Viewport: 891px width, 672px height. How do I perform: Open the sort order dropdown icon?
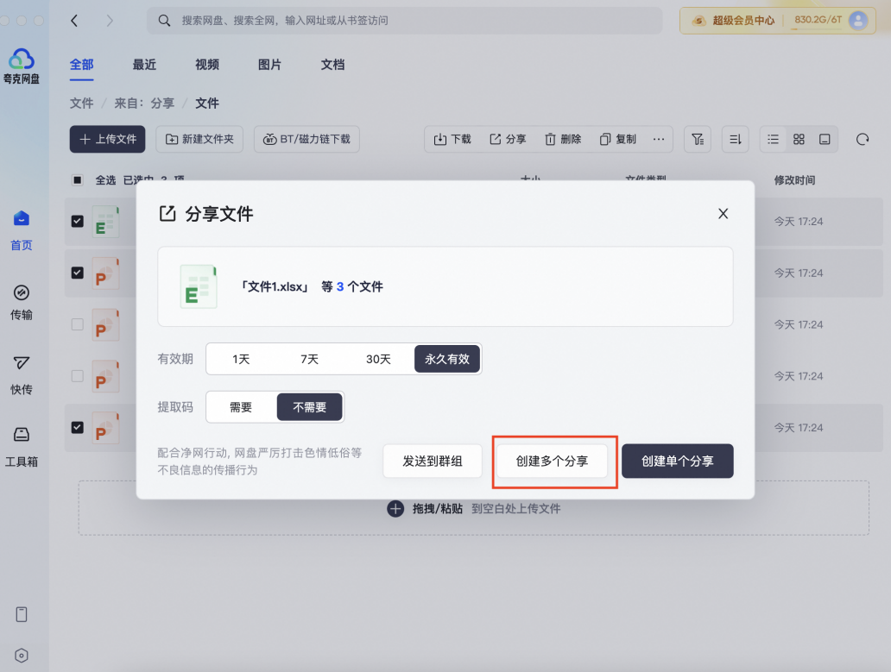point(735,139)
